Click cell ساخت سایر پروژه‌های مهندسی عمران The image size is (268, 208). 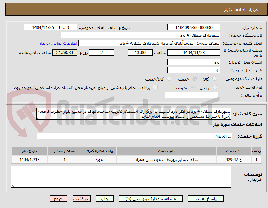166,160
